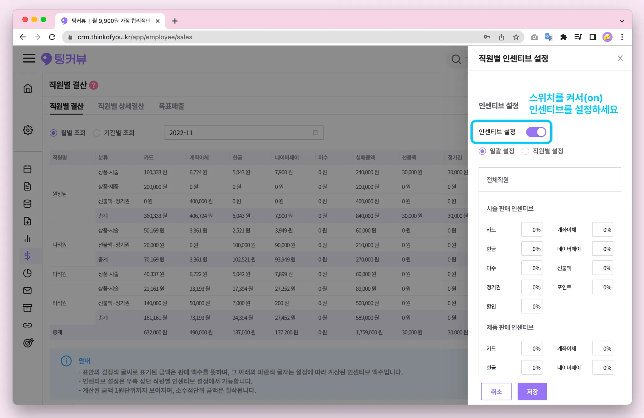Open the bar chart statistics icon

click(28, 239)
